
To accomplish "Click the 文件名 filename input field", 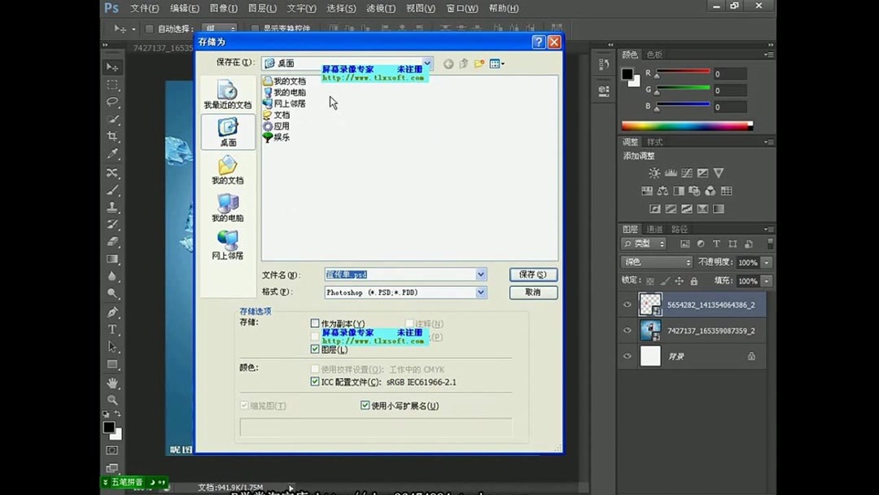I will 383,274.
